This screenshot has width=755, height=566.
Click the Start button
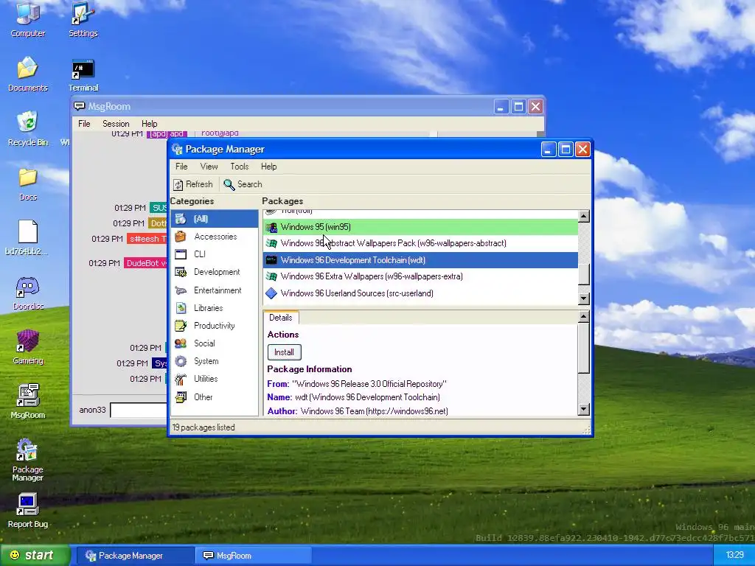[x=34, y=556]
